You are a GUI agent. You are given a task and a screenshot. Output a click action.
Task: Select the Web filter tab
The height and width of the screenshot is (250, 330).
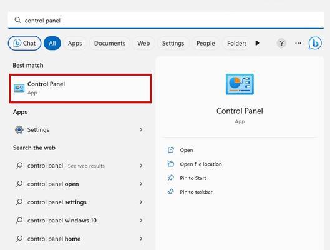pyautogui.click(x=143, y=43)
